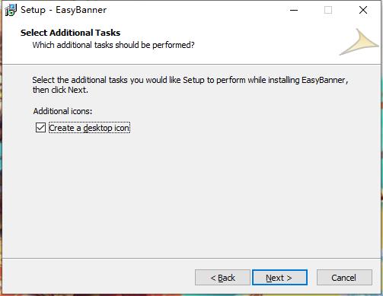Click the instruction paragraph mentioning installing EasyBanner

(x=190, y=84)
